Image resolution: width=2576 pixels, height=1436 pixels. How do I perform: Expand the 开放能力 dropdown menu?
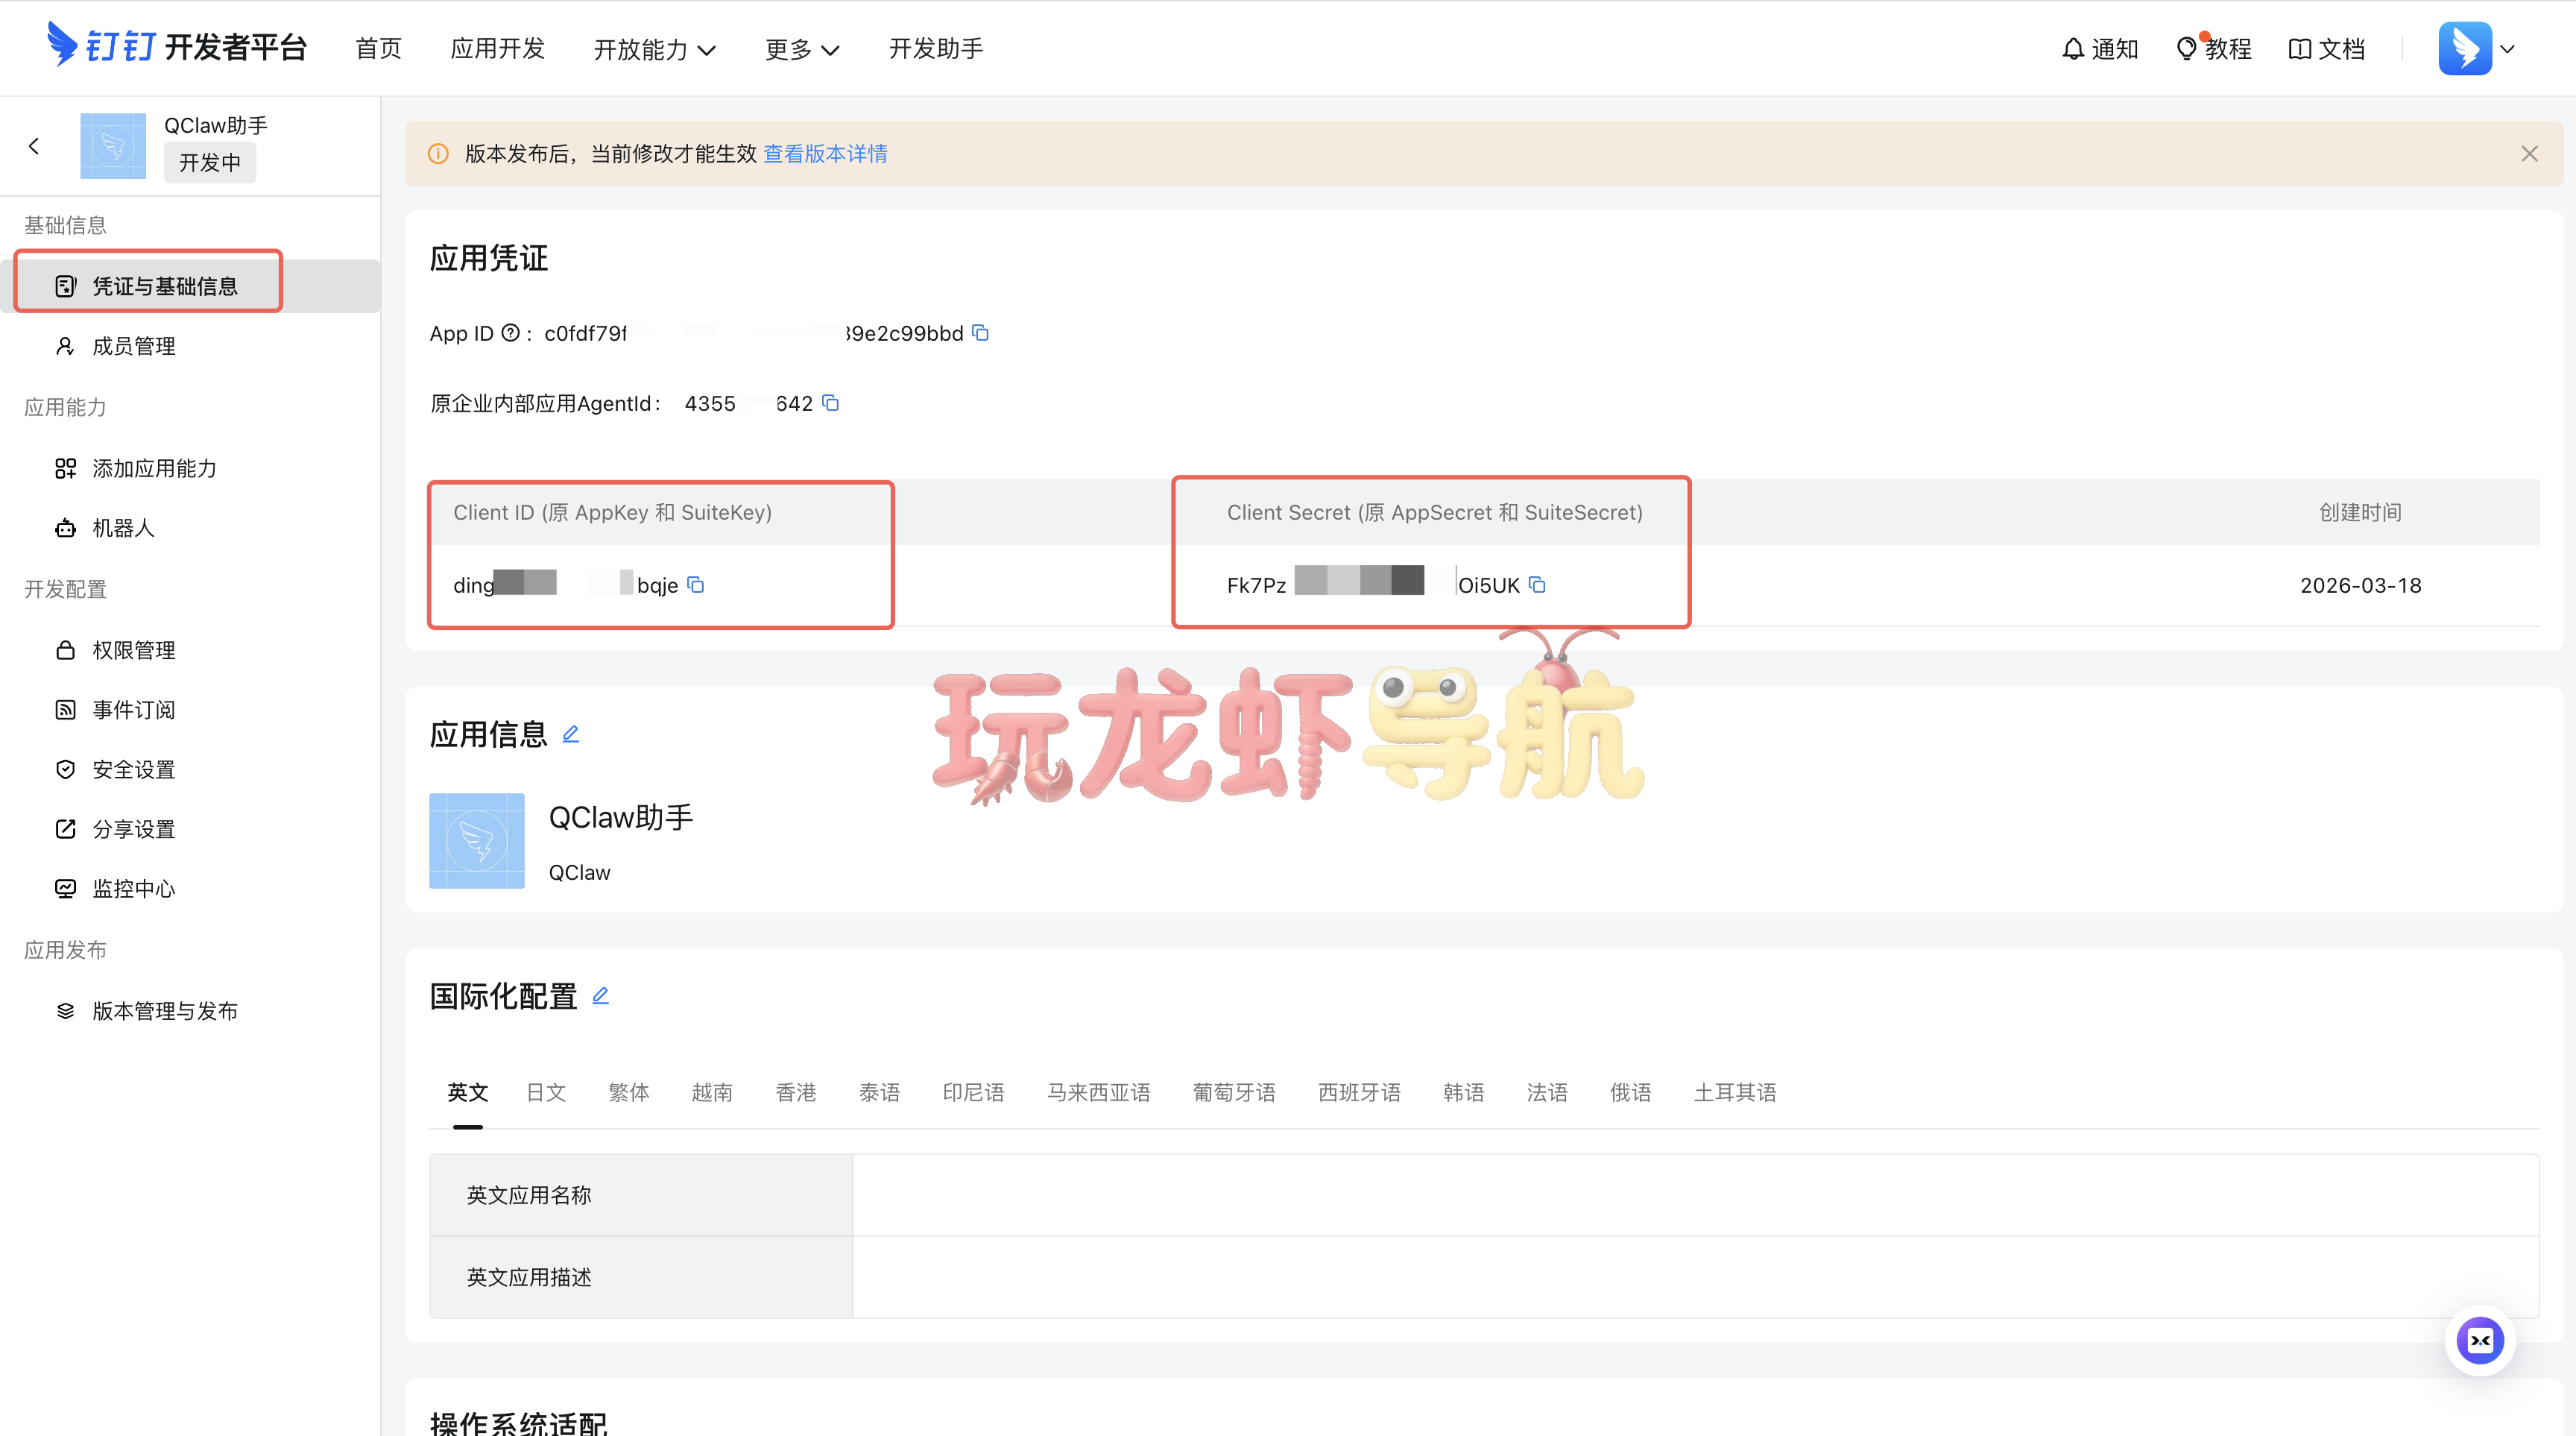point(655,49)
